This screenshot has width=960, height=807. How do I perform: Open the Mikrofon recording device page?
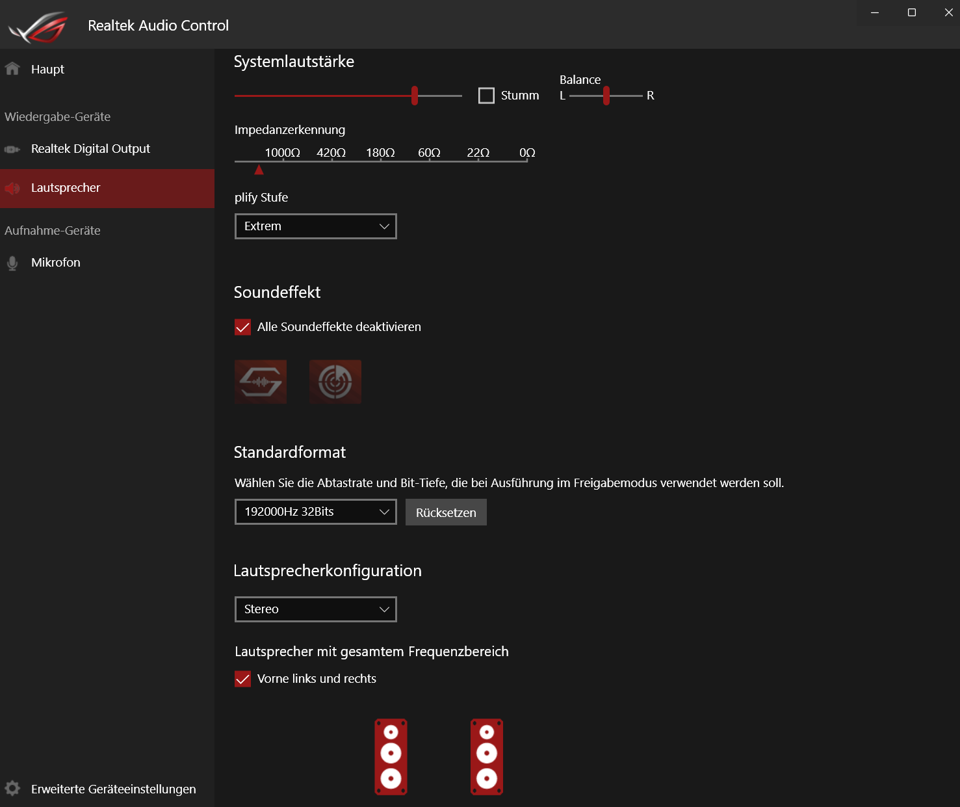pos(107,263)
